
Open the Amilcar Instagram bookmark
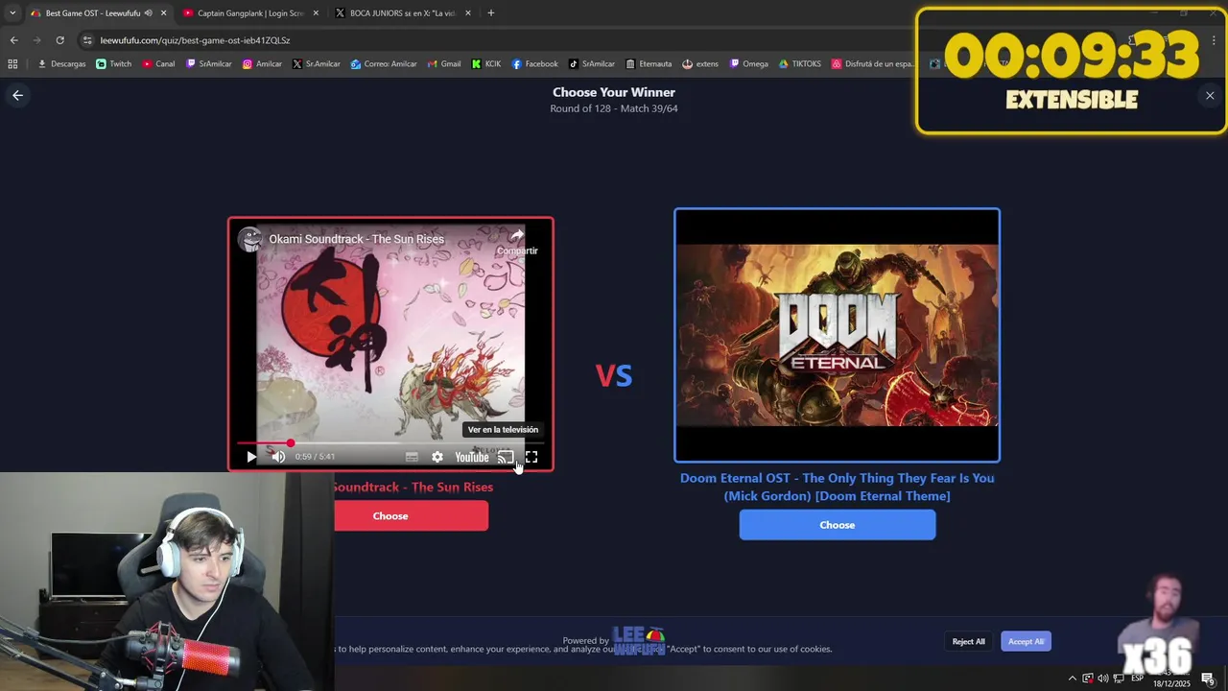coord(262,63)
